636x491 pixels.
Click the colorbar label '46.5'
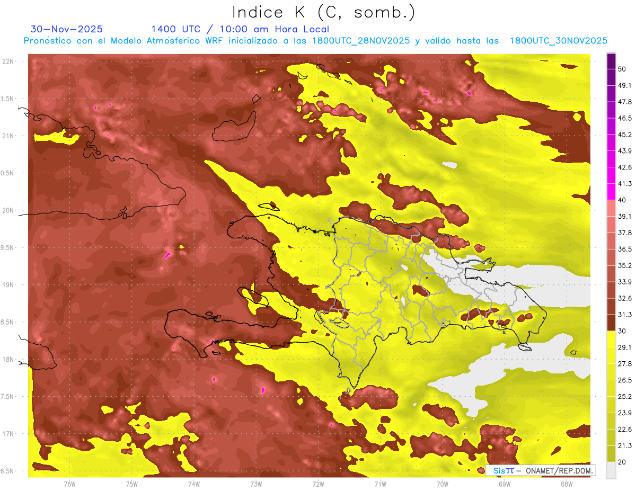pyautogui.click(x=625, y=118)
